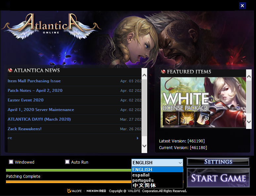
Task: Click the scroll +1 item icon
Action: (202, 119)
